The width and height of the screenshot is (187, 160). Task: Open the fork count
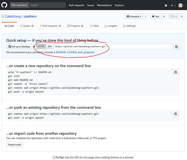pos(182,16)
